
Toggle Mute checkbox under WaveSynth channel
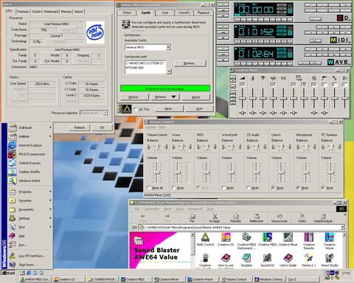point(223,188)
